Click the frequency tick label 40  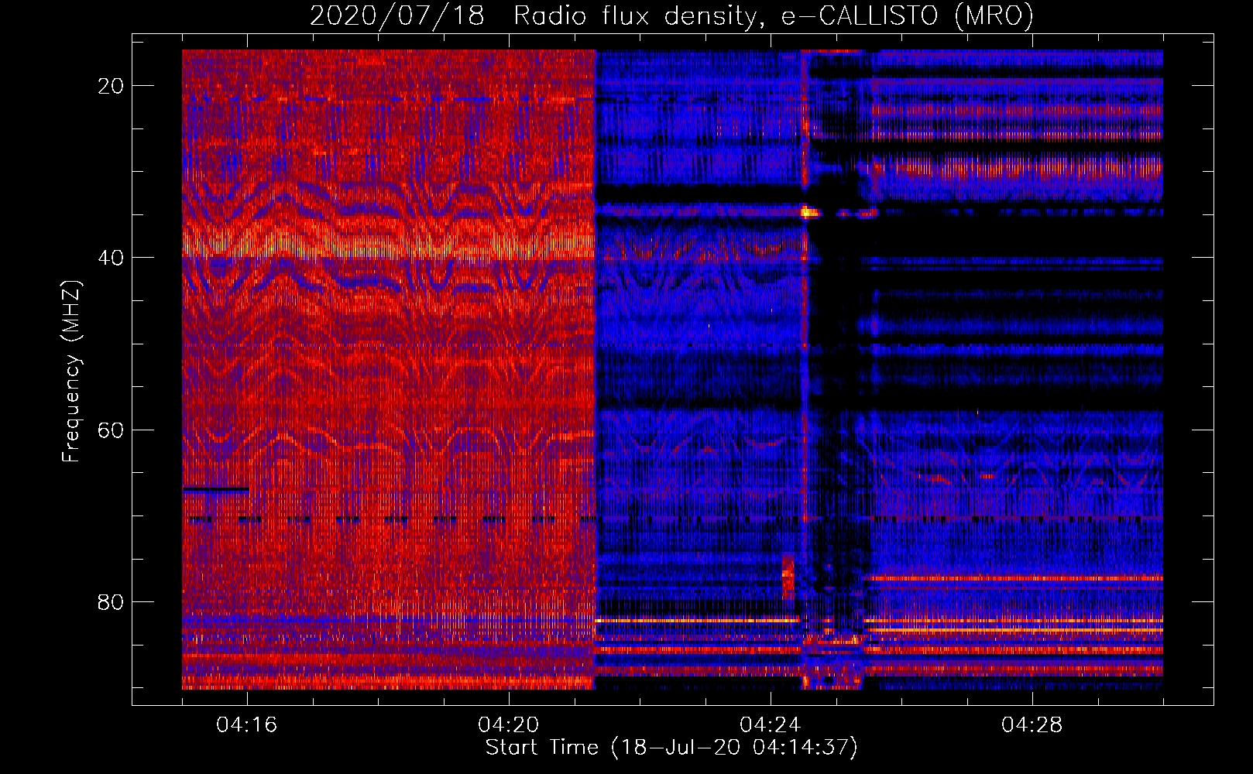pyautogui.click(x=111, y=258)
